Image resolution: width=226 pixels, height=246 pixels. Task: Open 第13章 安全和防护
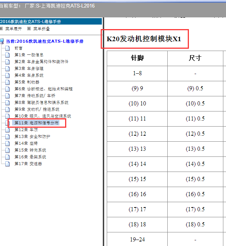pos(32,136)
